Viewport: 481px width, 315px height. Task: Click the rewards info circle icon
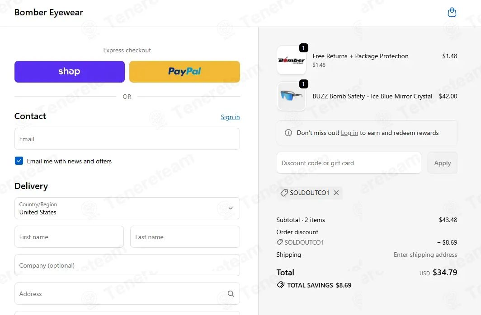[288, 133]
